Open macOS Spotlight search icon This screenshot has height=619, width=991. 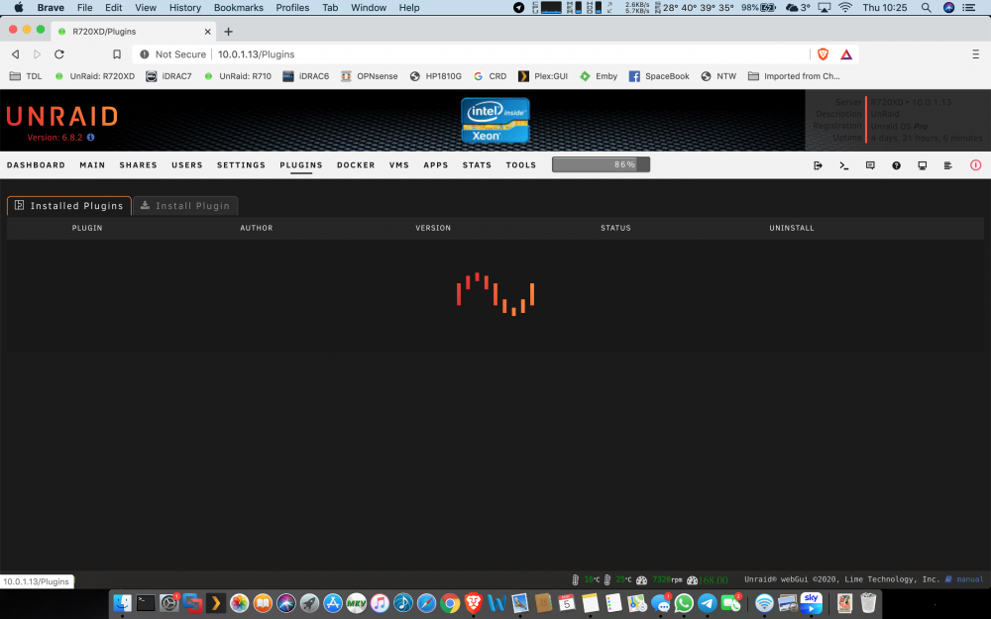click(x=926, y=8)
